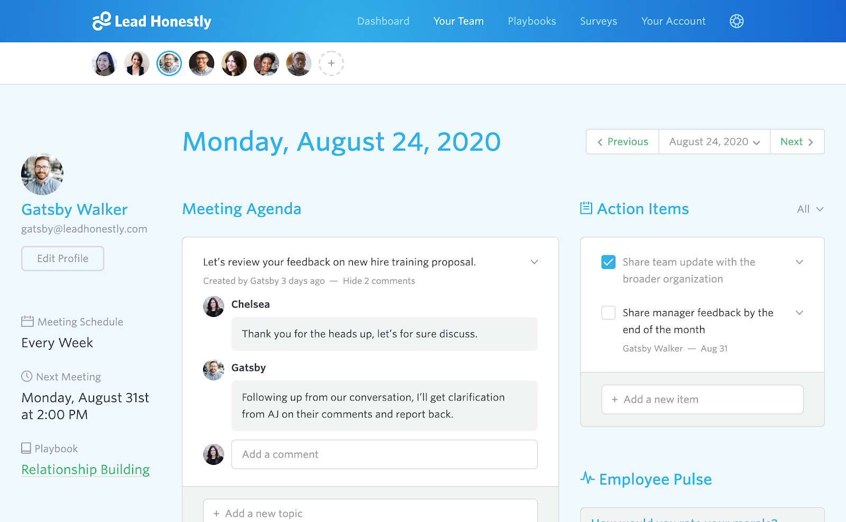Click the Next Meeting clock icon

27,376
